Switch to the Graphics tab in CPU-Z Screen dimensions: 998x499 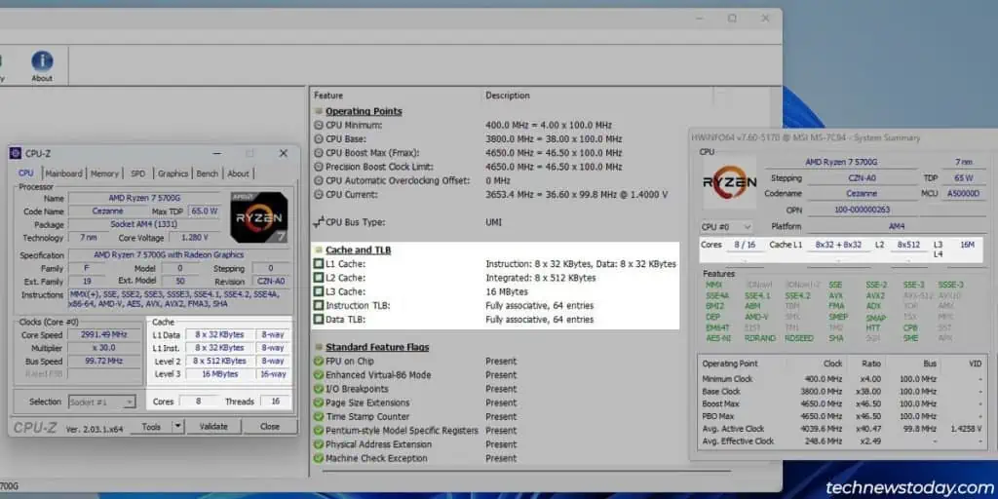[173, 173]
